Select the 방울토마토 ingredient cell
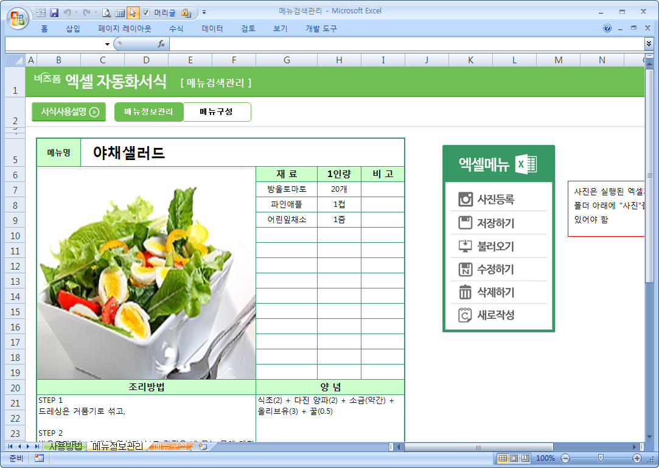 point(287,189)
